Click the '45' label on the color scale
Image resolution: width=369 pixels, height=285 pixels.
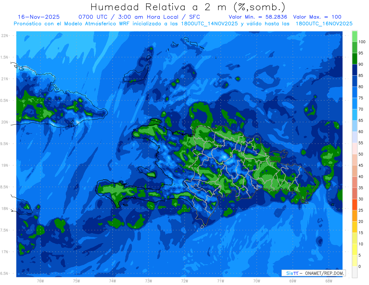(361, 165)
